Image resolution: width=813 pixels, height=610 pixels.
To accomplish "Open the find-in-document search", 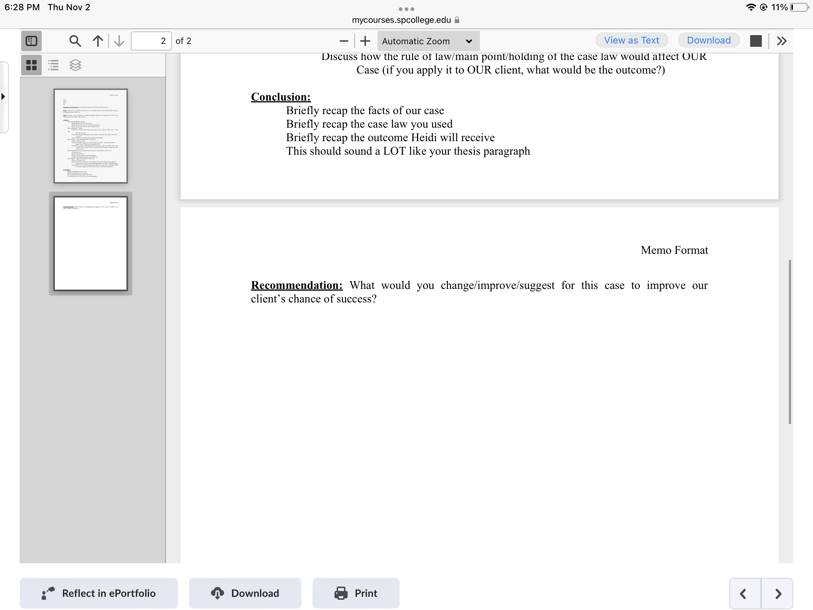I will (75, 41).
